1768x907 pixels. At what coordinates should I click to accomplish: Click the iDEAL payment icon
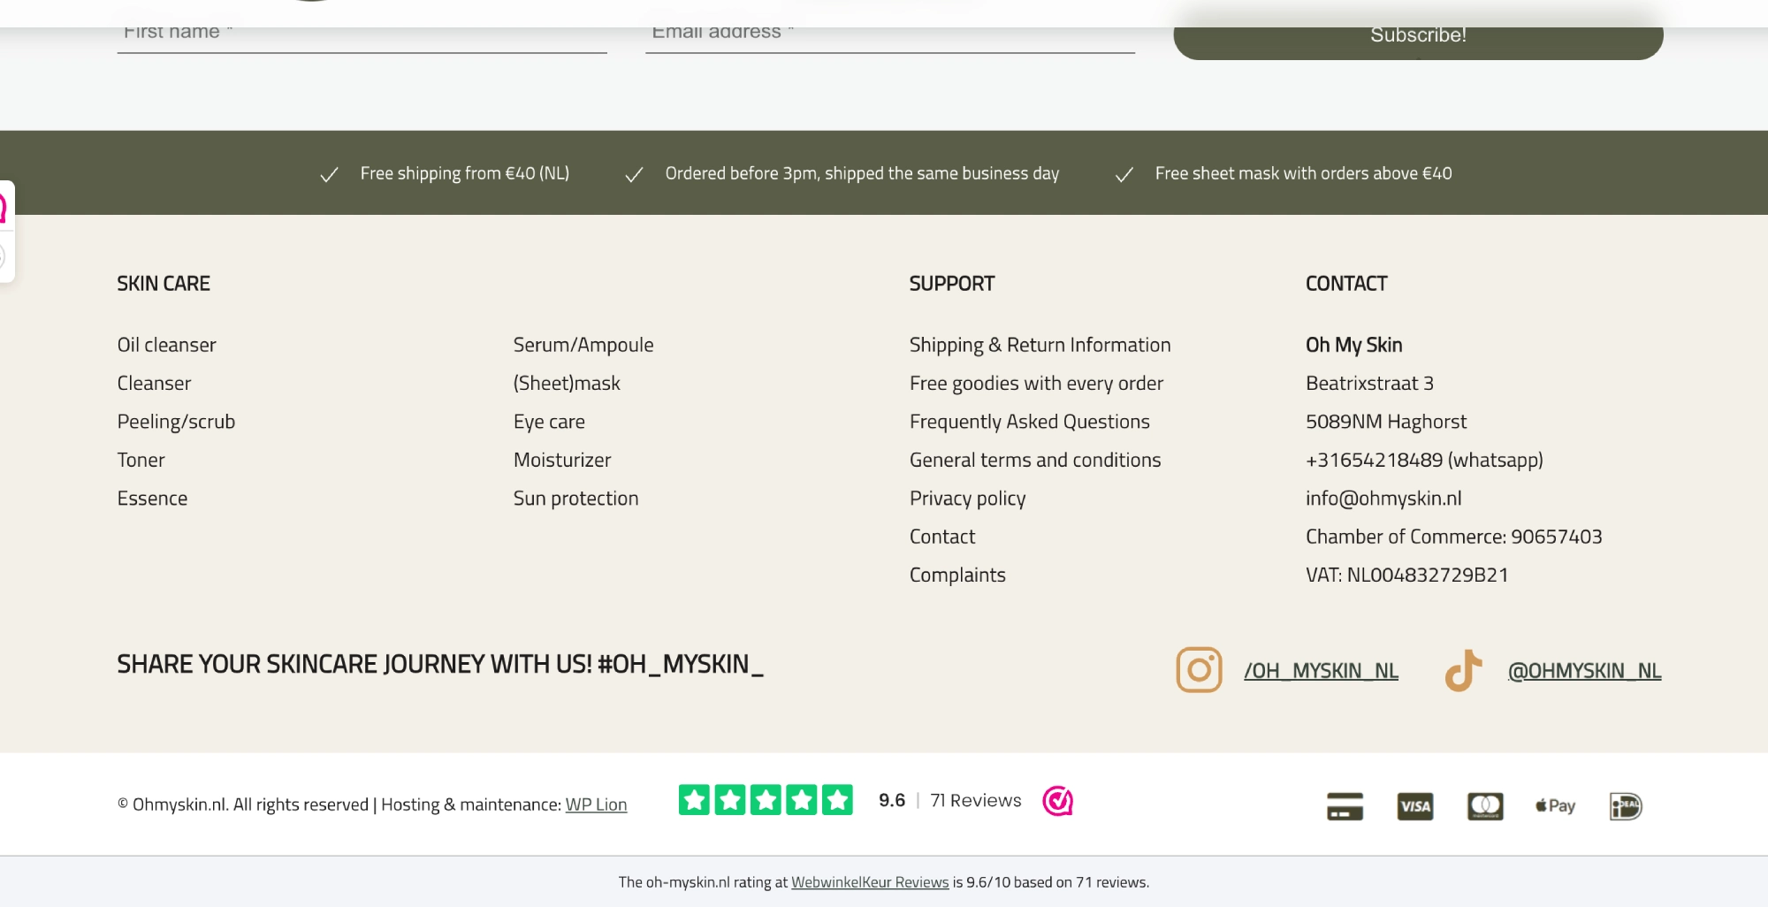(x=1625, y=806)
